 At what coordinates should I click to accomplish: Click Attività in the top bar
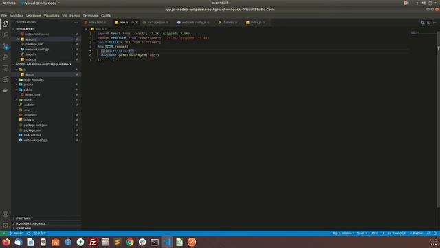[9, 3]
